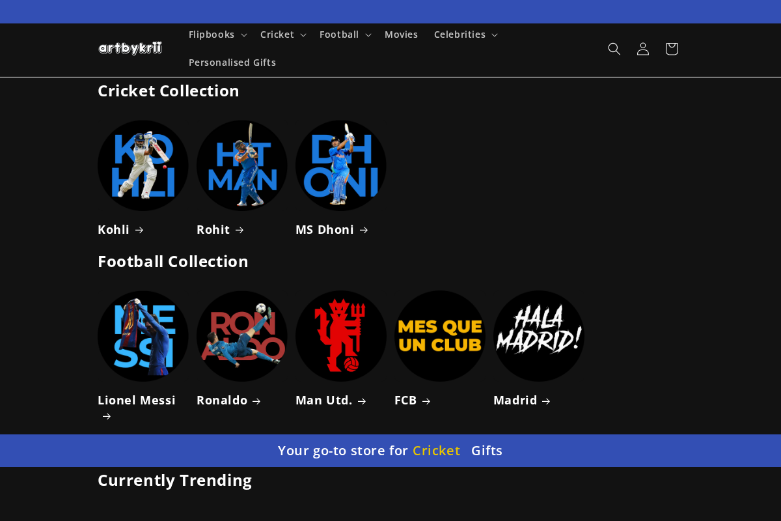Follow the Kohli collection arrow link
The height and width of the screenshot is (521, 781).
(120, 229)
